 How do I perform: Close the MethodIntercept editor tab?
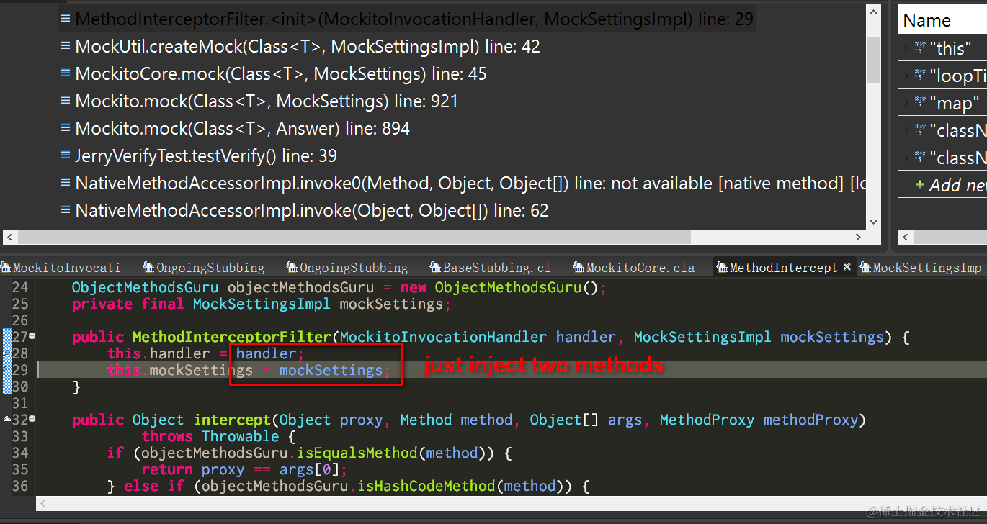click(x=847, y=267)
